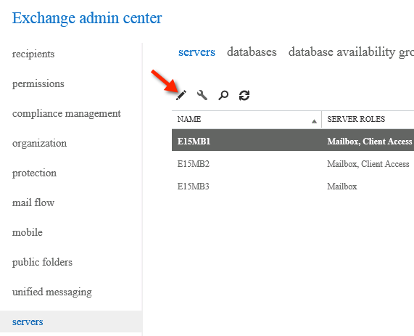
Task: Open public folders section
Action: pyautogui.click(x=42, y=262)
